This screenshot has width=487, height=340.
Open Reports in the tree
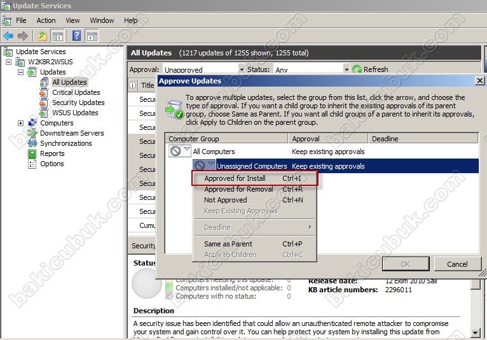52,153
